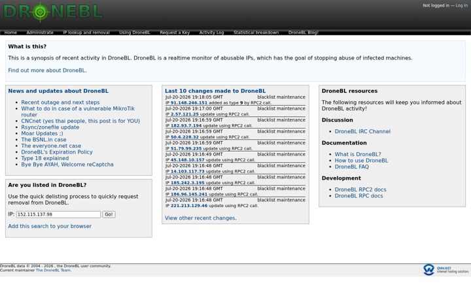
Task: Look up IP 45.148.10.157
Action: 188,160
